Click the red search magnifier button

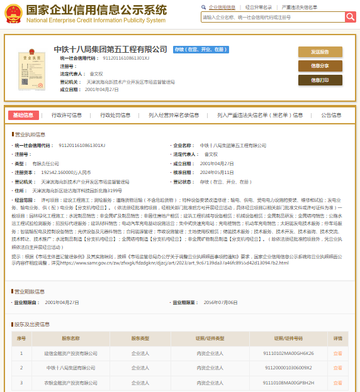pos(350,17)
